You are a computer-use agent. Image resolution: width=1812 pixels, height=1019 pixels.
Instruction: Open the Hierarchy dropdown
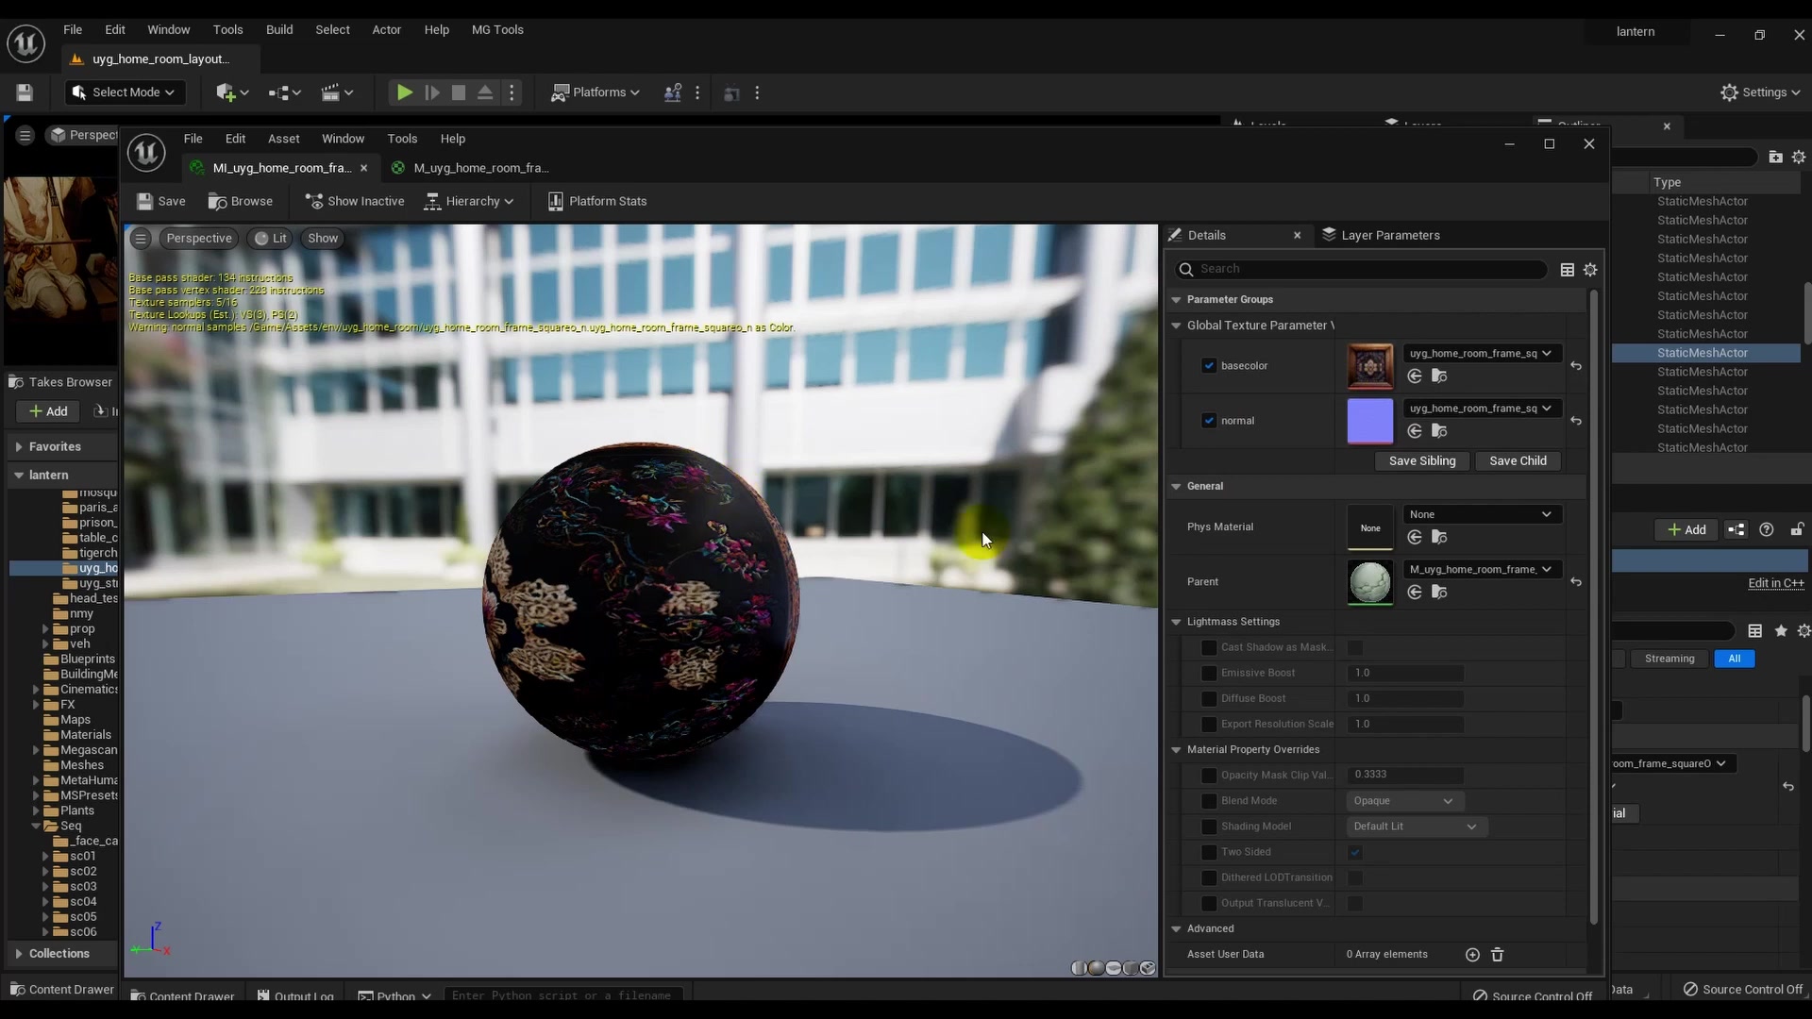(469, 201)
